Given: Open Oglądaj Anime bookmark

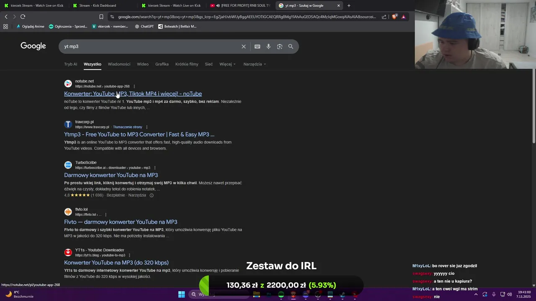Looking at the screenshot, I should (x=30, y=26).
